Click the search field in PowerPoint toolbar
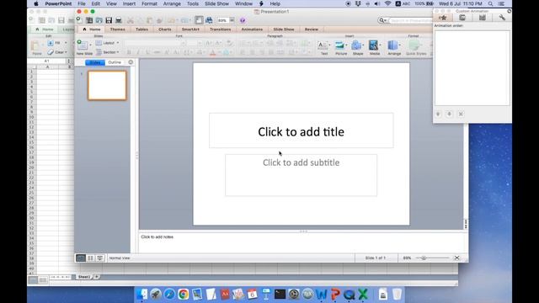Viewport: 539px width, 303px height. (410, 20)
